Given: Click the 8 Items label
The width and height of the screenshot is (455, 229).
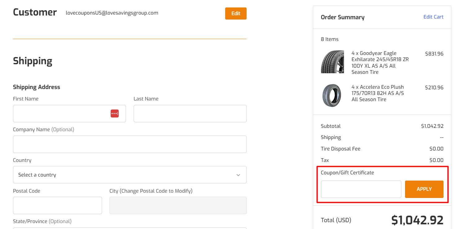Looking at the screenshot, I should [x=330, y=39].
